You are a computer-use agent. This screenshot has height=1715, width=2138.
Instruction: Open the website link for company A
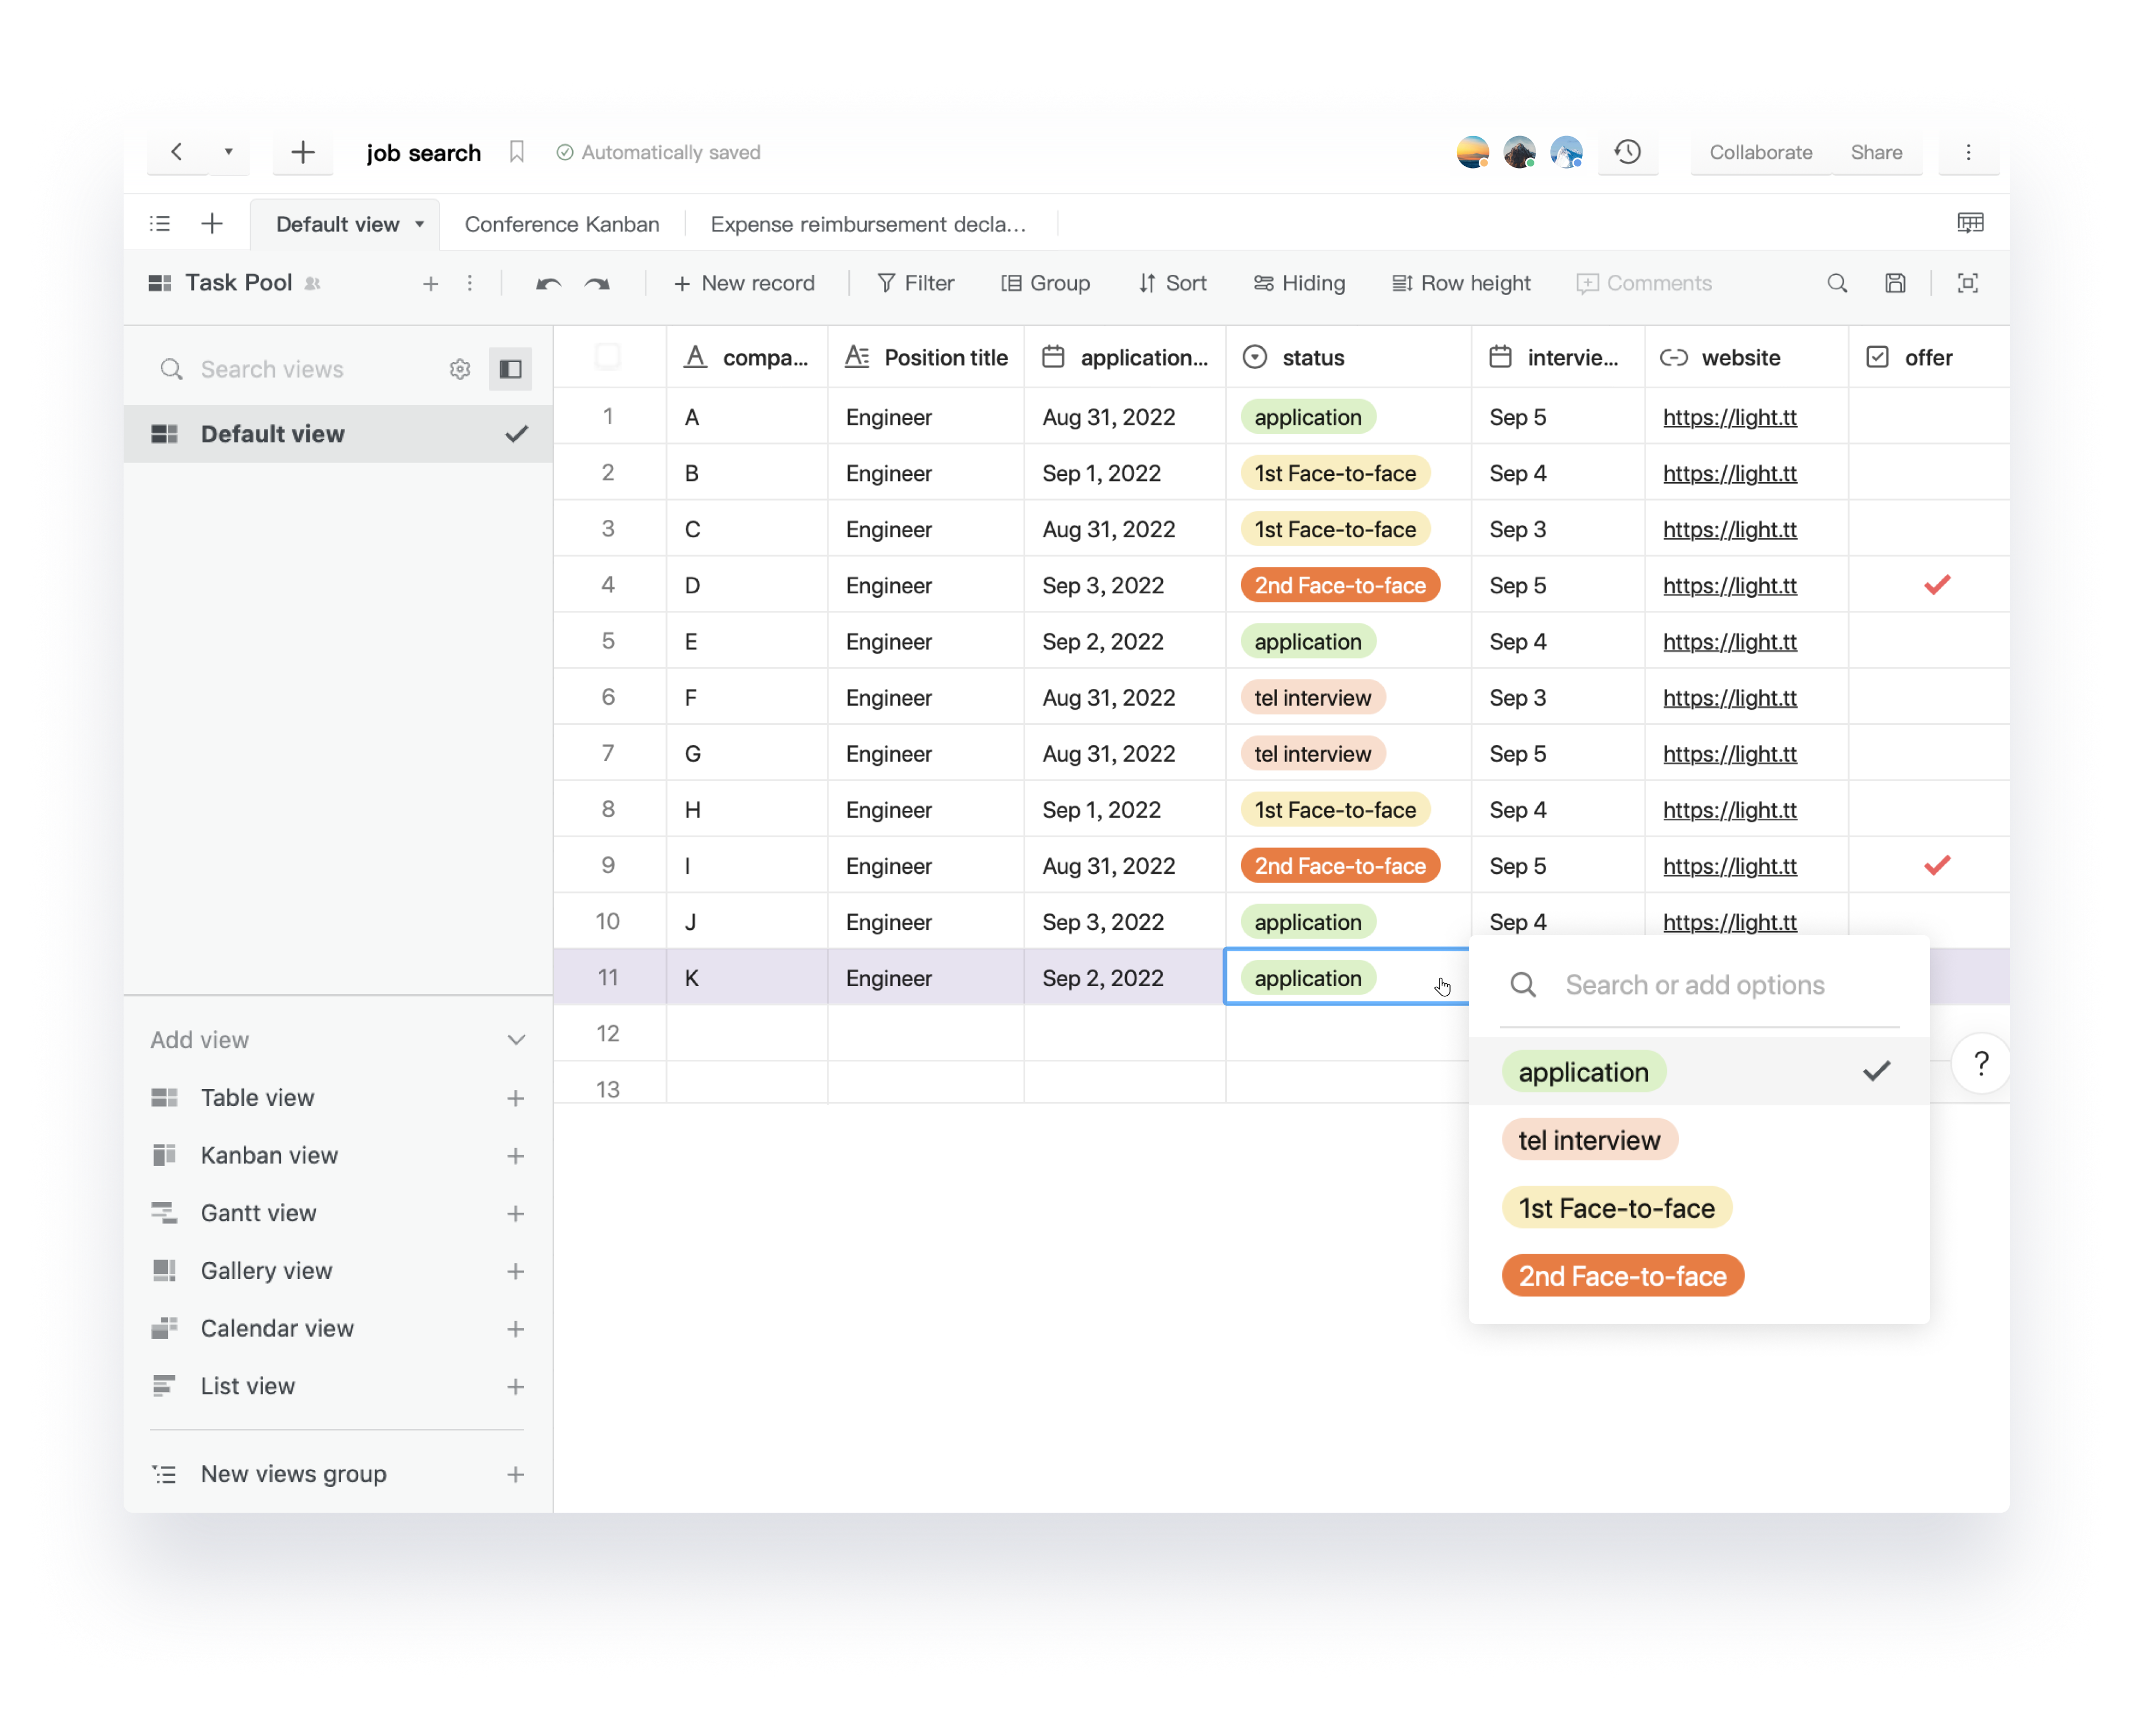1729,418
